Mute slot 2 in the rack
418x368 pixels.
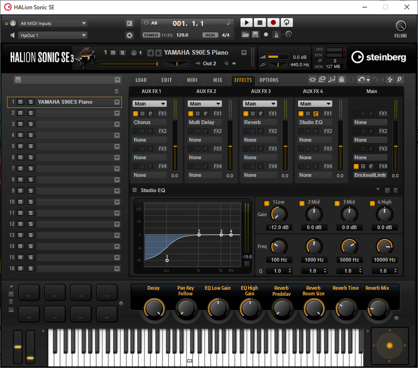[20, 113]
